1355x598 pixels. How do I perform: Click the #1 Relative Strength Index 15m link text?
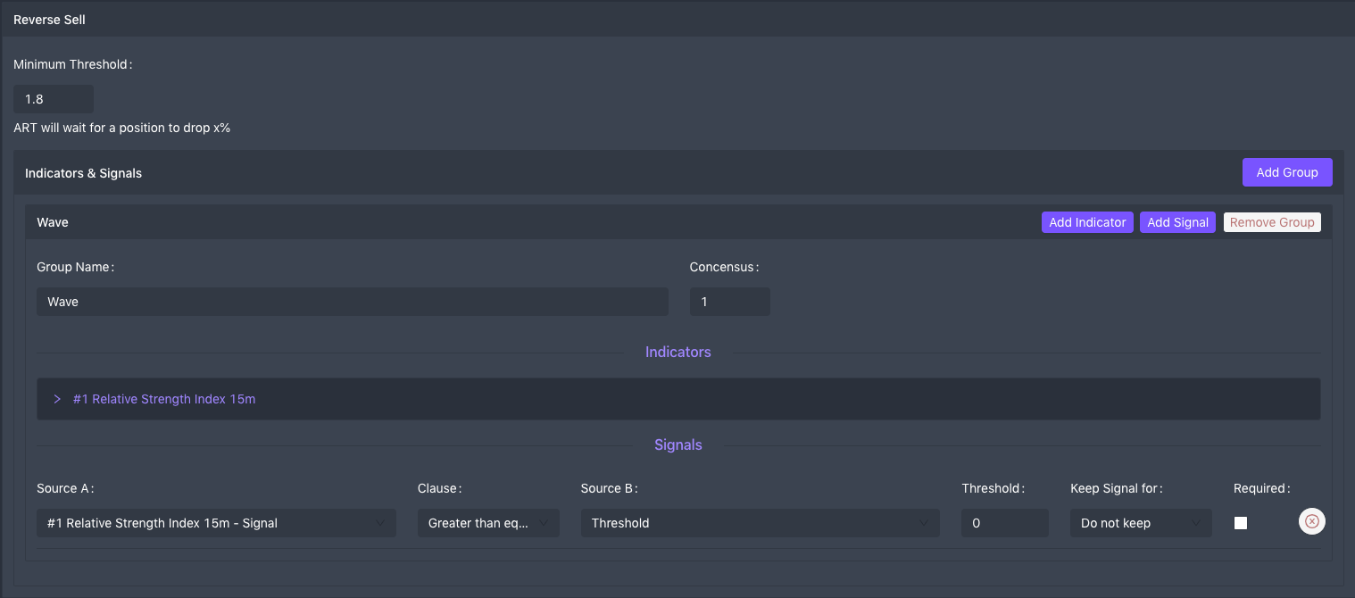click(164, 399)
